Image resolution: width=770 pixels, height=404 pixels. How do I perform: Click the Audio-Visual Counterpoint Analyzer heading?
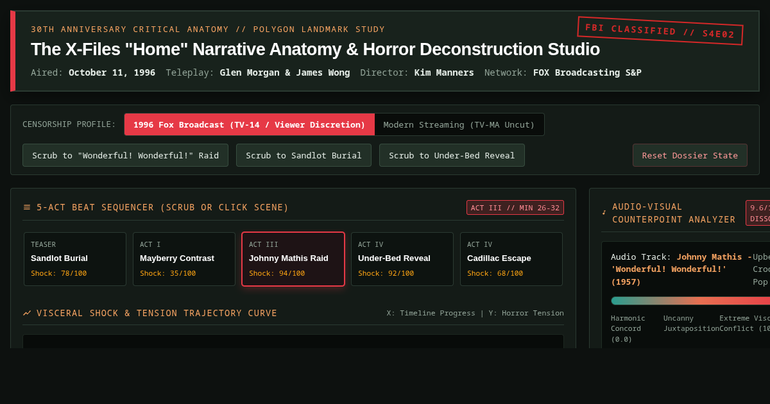(x=674, y=213)
